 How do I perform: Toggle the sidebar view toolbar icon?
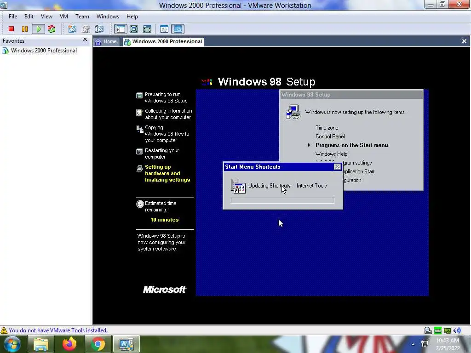pyautogui.click(x=121, y=29)
